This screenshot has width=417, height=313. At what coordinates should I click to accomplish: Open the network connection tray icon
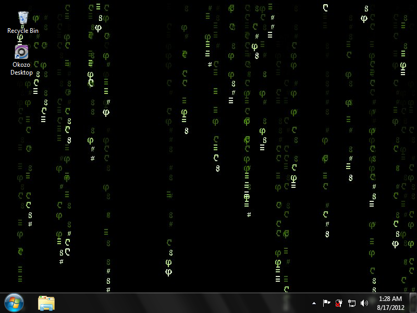(351, 303)
